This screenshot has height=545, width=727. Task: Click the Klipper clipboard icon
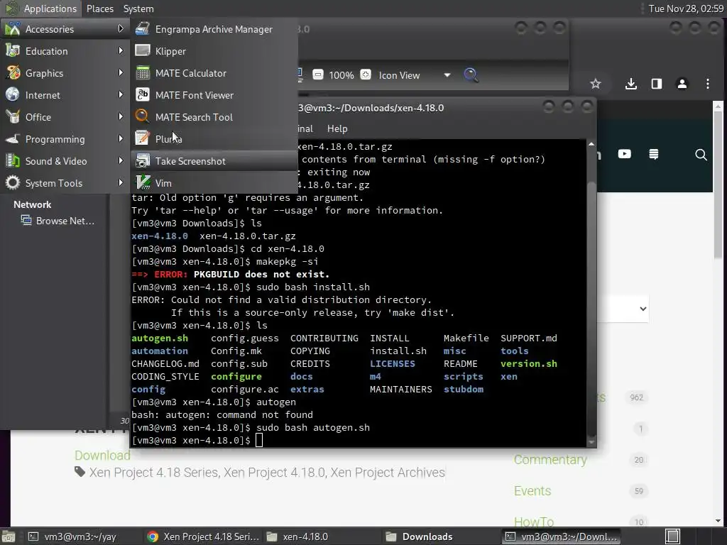tap(142, 50)
